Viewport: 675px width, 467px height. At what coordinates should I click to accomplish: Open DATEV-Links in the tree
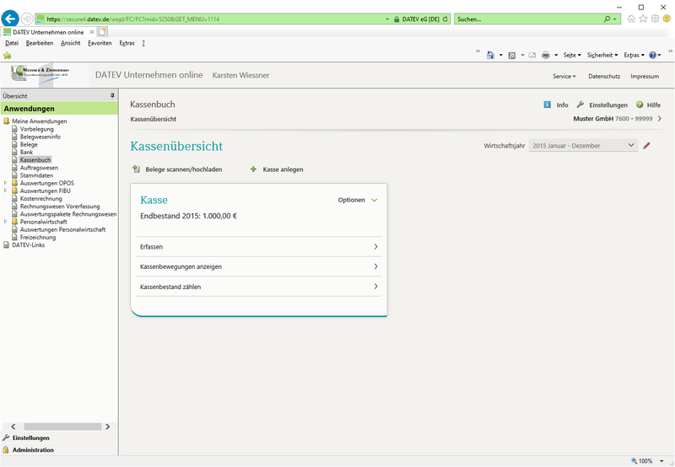click(28, 244)
